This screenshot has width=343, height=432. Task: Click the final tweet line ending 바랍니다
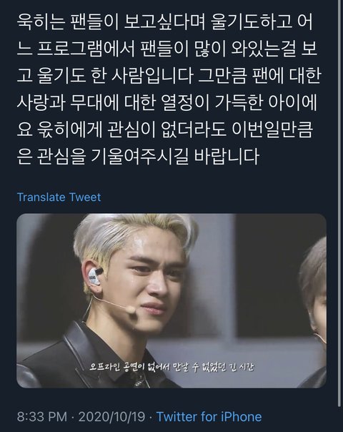point(138,156)
